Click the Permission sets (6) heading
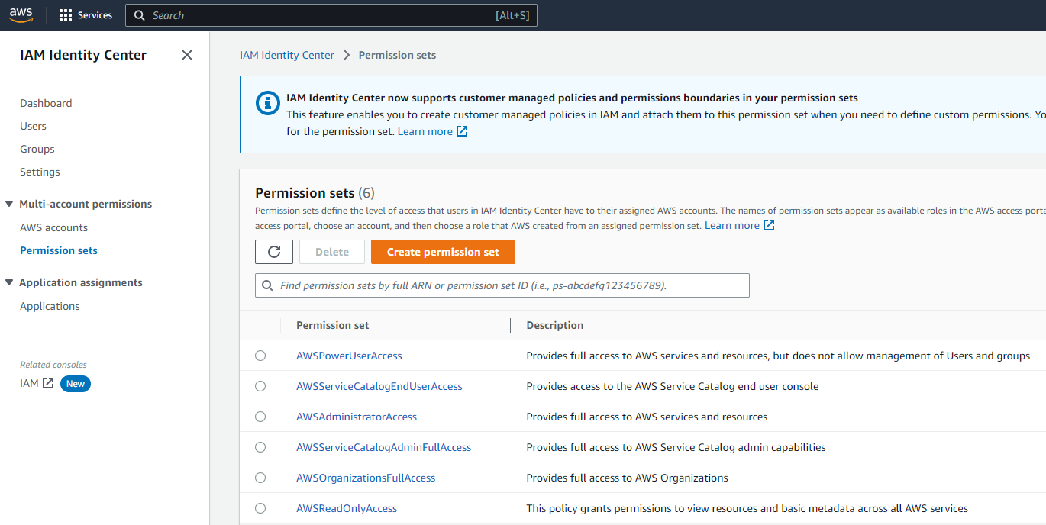The image size is (1046, 525). pyautogui.click(x=315, y=193)
